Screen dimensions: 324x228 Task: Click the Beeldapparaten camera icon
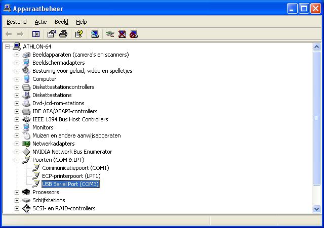26,55
